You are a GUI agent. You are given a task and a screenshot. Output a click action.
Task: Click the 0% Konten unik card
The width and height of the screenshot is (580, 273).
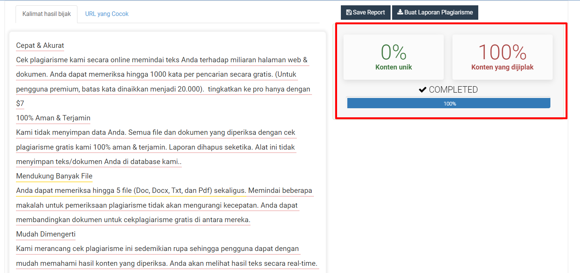(393, 57)
